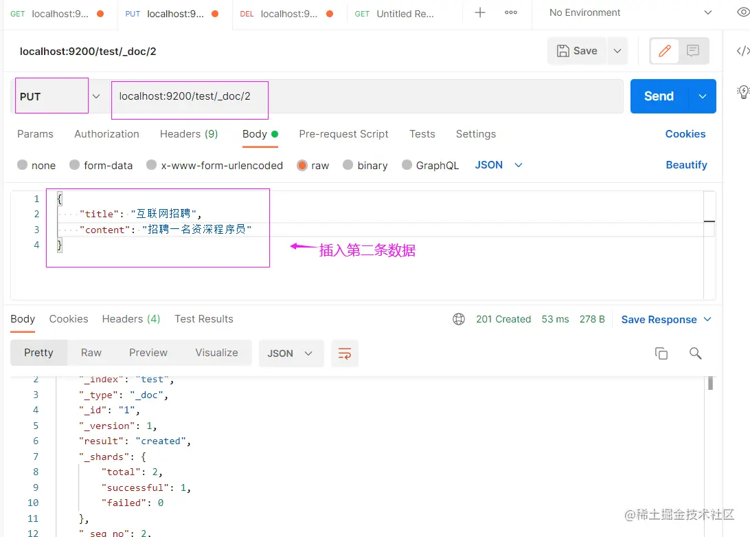The width and height of the screenshot is (750, 537).
Task: Open the request Headers (9) tab
Action: [189, 134]
